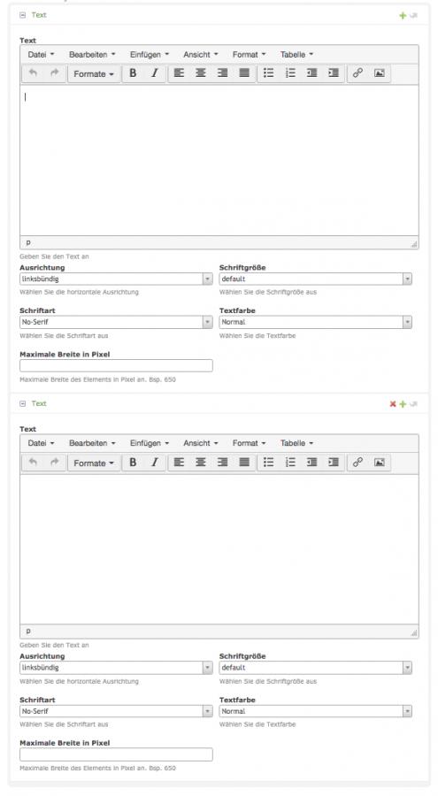Open first block's Textfarbe dropdown
438x796 pixels.
pos(316,322)
